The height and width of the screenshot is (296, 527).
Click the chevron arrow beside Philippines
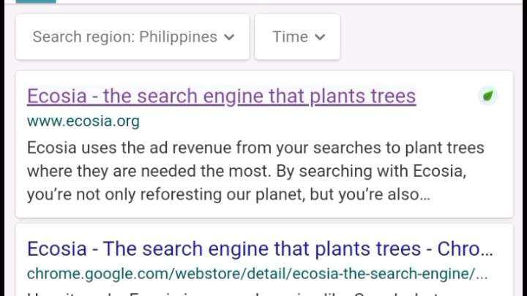pyautogui.click(x=229, y=37)
